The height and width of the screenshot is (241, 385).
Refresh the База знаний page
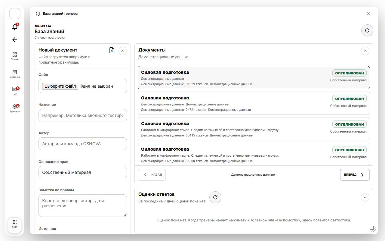pyautogui.click(x=367, y=30)
